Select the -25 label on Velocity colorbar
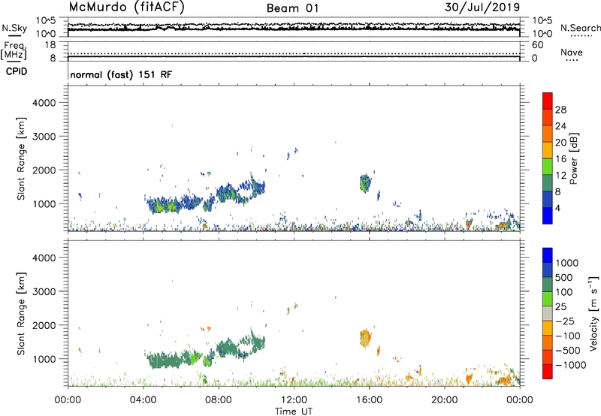601x416 pixels. (565, 321)
